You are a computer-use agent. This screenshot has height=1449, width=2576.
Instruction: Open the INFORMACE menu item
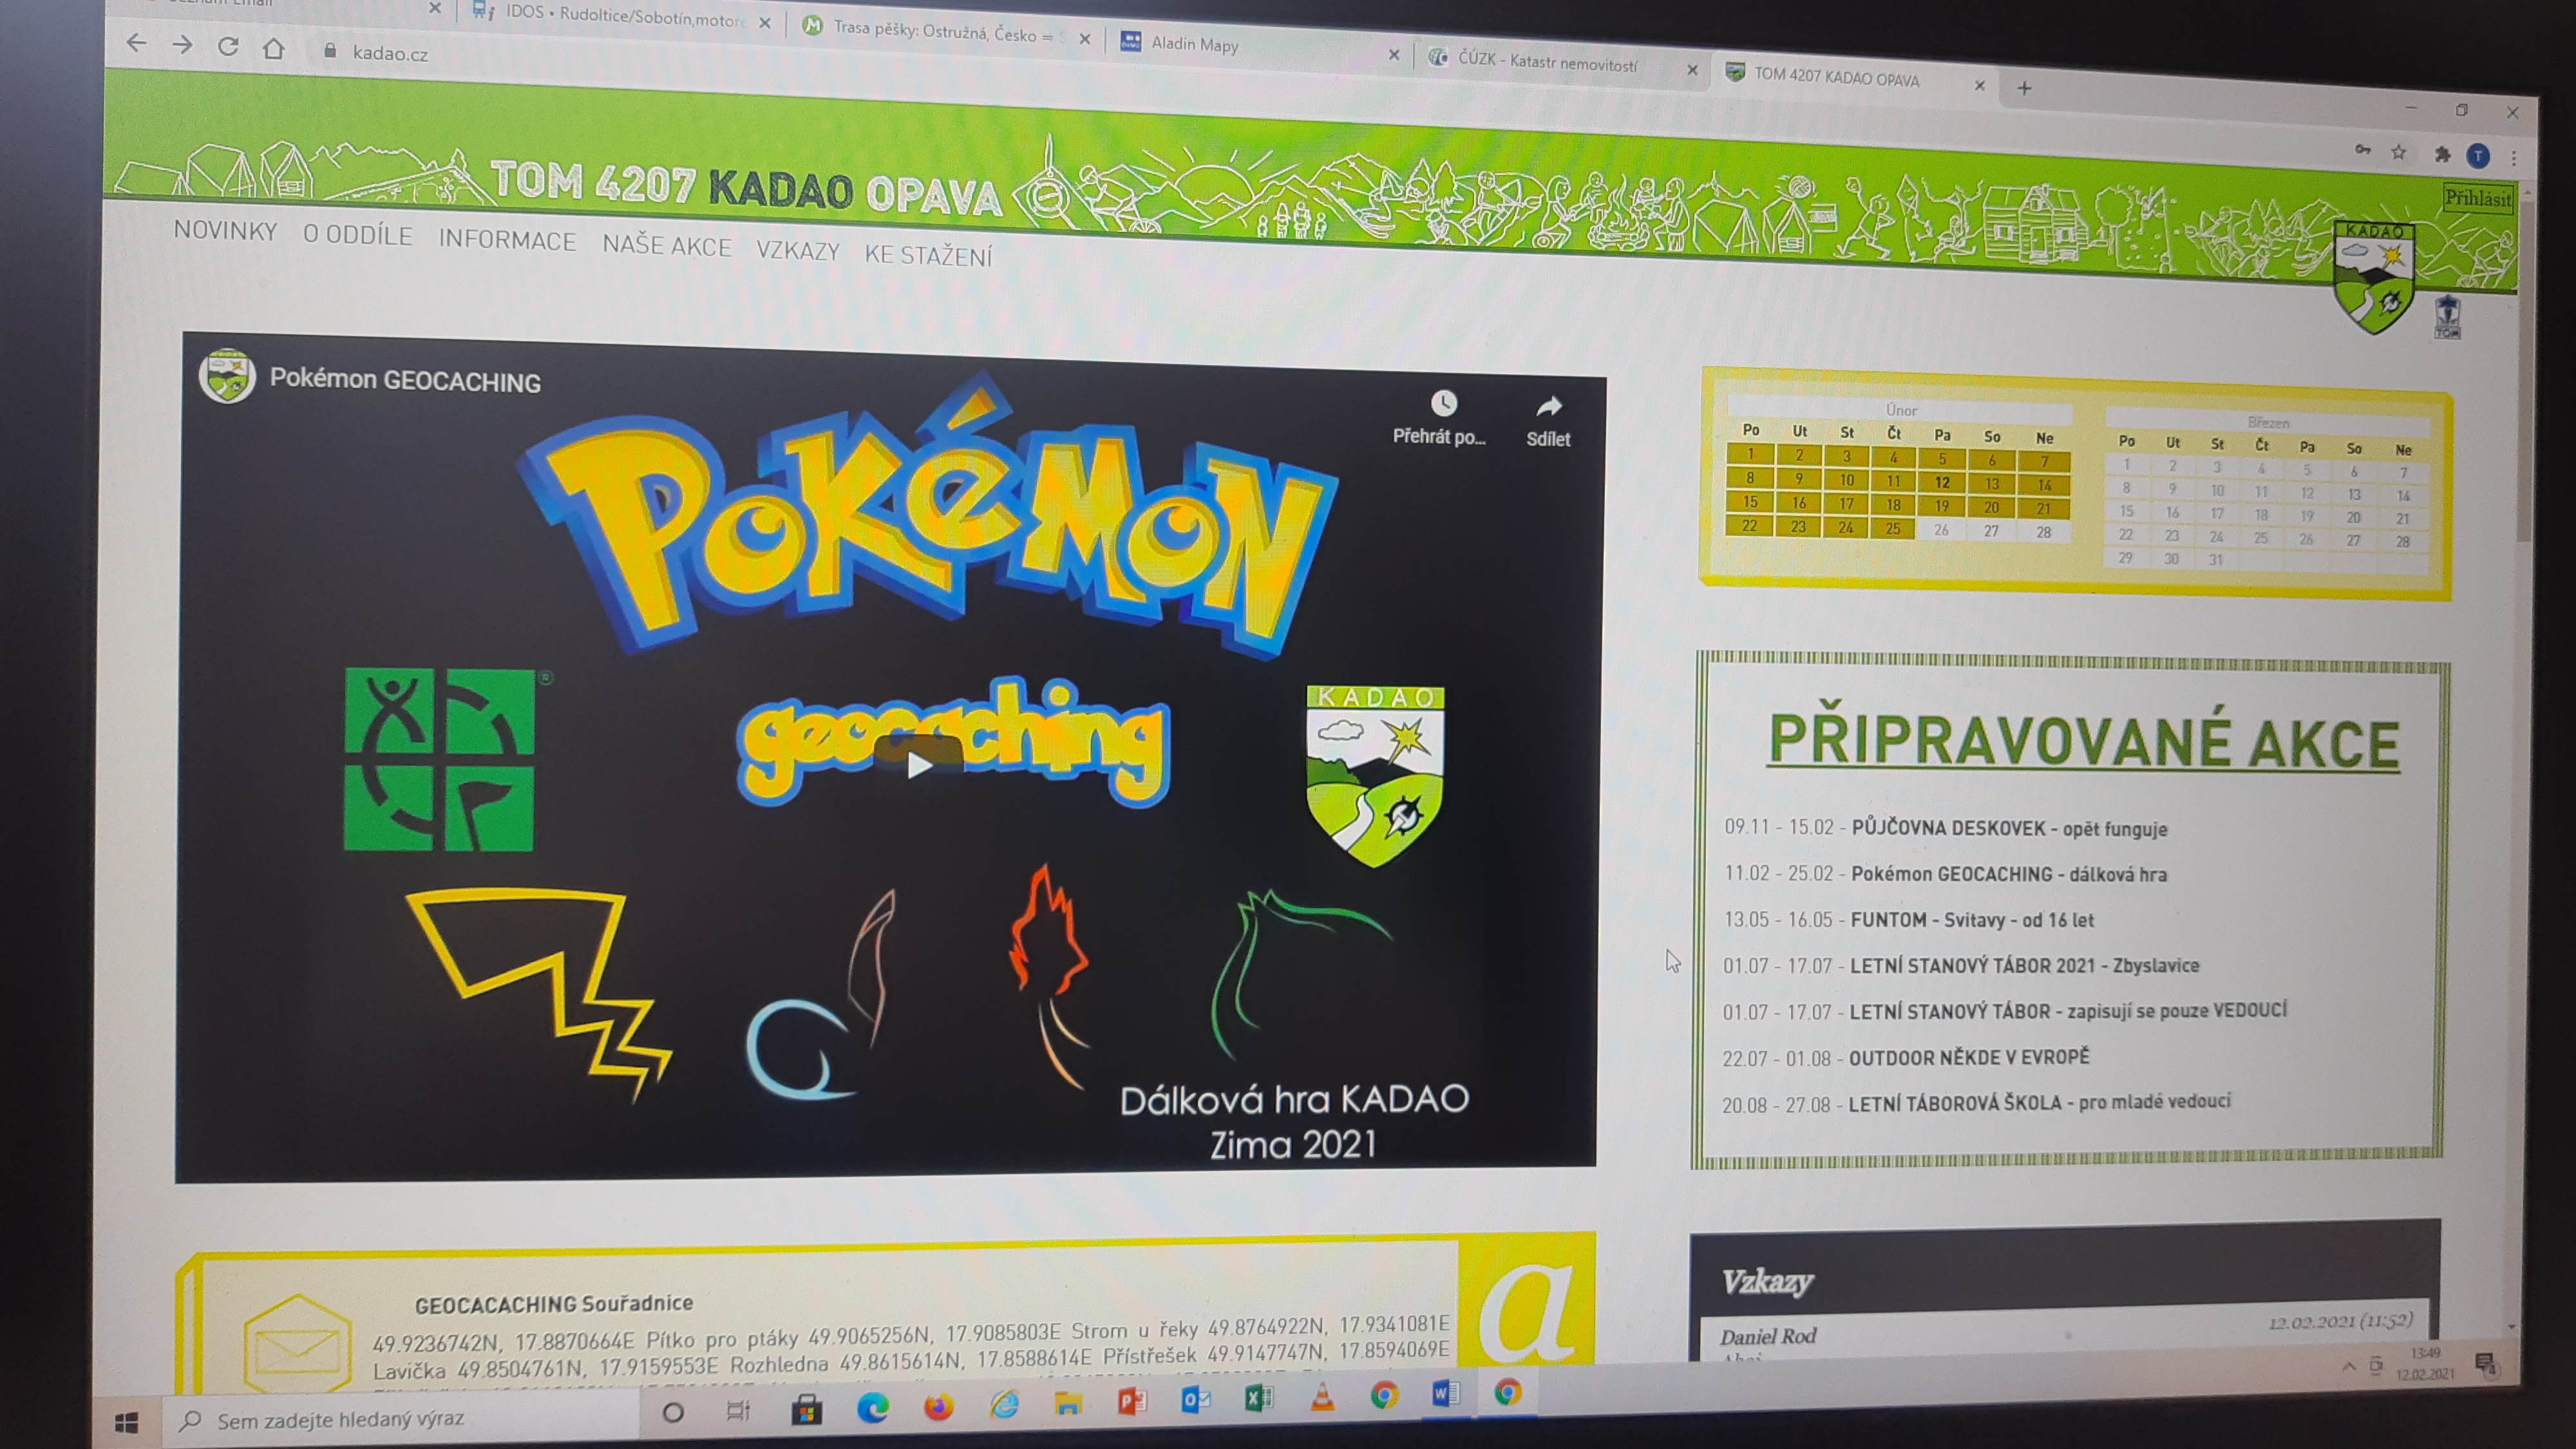[x=507, y=241]
